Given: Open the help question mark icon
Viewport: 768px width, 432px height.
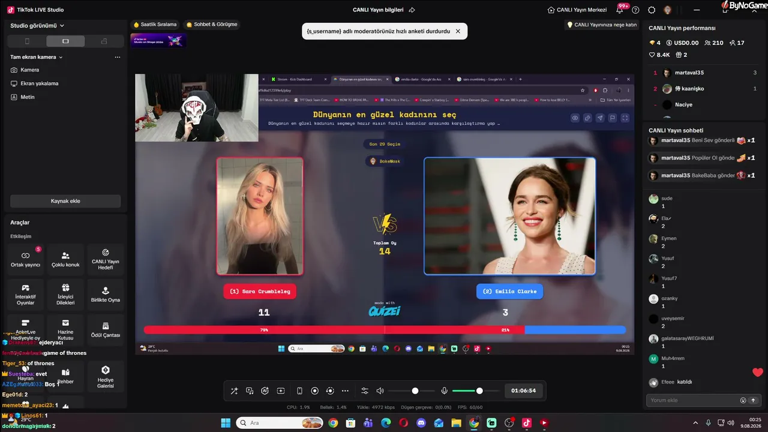Looking at the screenshot, I should (636, 10).
